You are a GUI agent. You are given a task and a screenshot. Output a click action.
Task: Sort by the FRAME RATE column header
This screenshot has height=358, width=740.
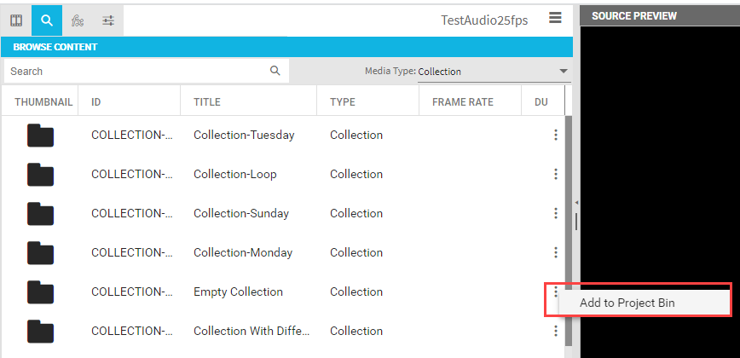pos(462,102)
